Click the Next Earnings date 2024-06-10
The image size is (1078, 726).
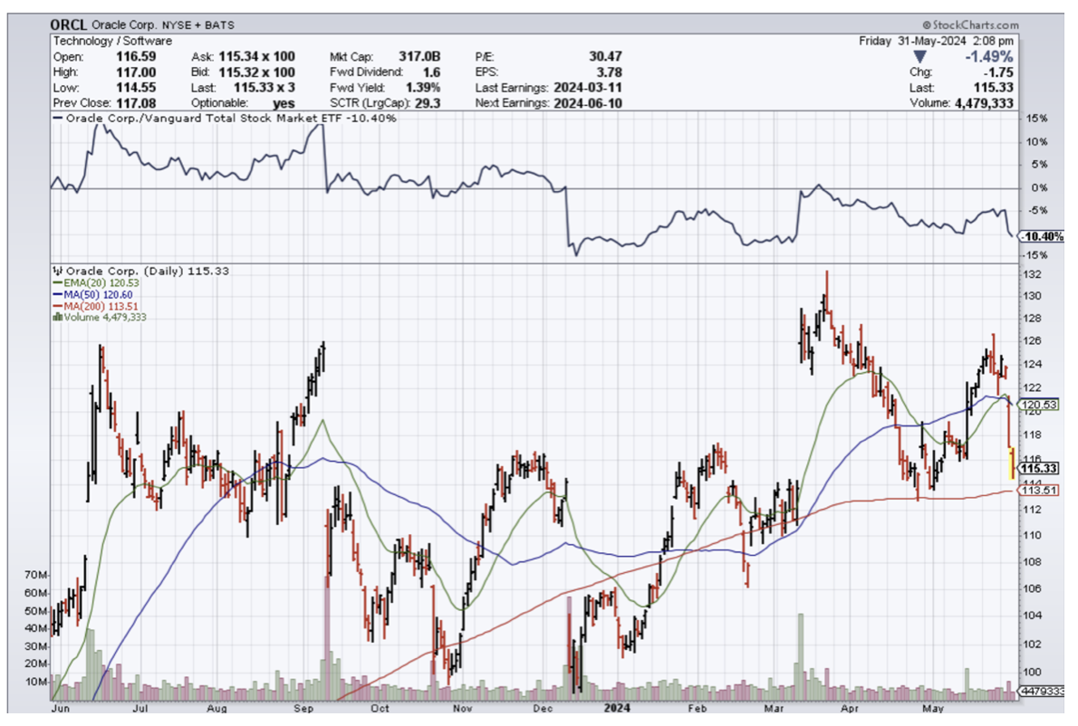(590, 102)
